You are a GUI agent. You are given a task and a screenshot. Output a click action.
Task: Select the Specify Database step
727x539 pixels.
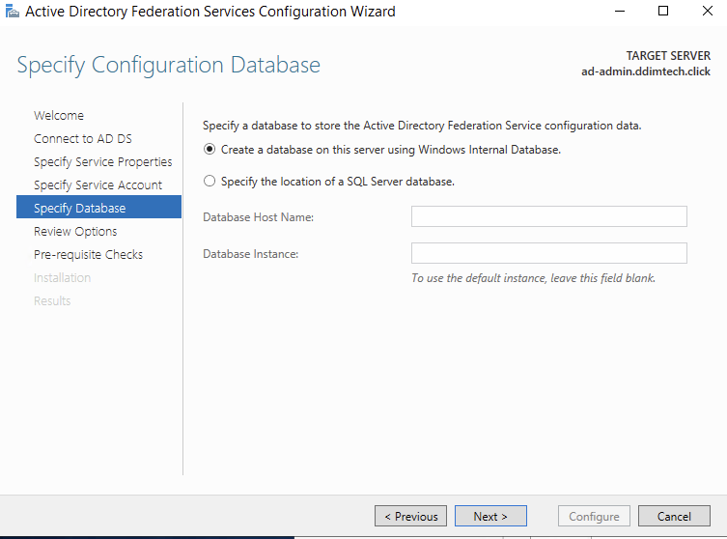tap(98, 207)
